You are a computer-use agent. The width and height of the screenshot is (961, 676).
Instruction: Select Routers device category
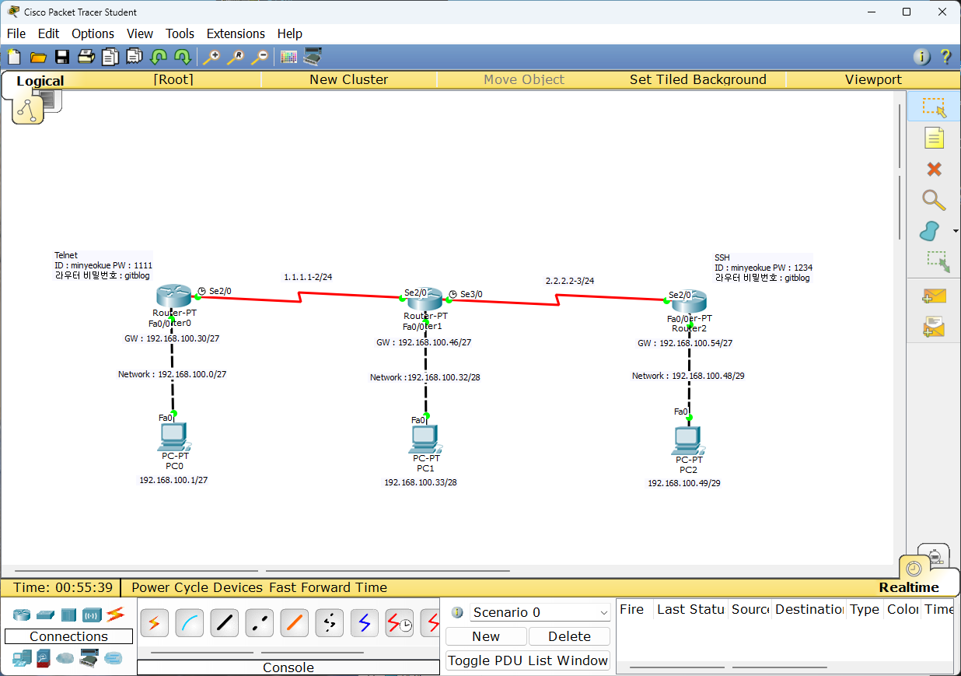(22, 615)
